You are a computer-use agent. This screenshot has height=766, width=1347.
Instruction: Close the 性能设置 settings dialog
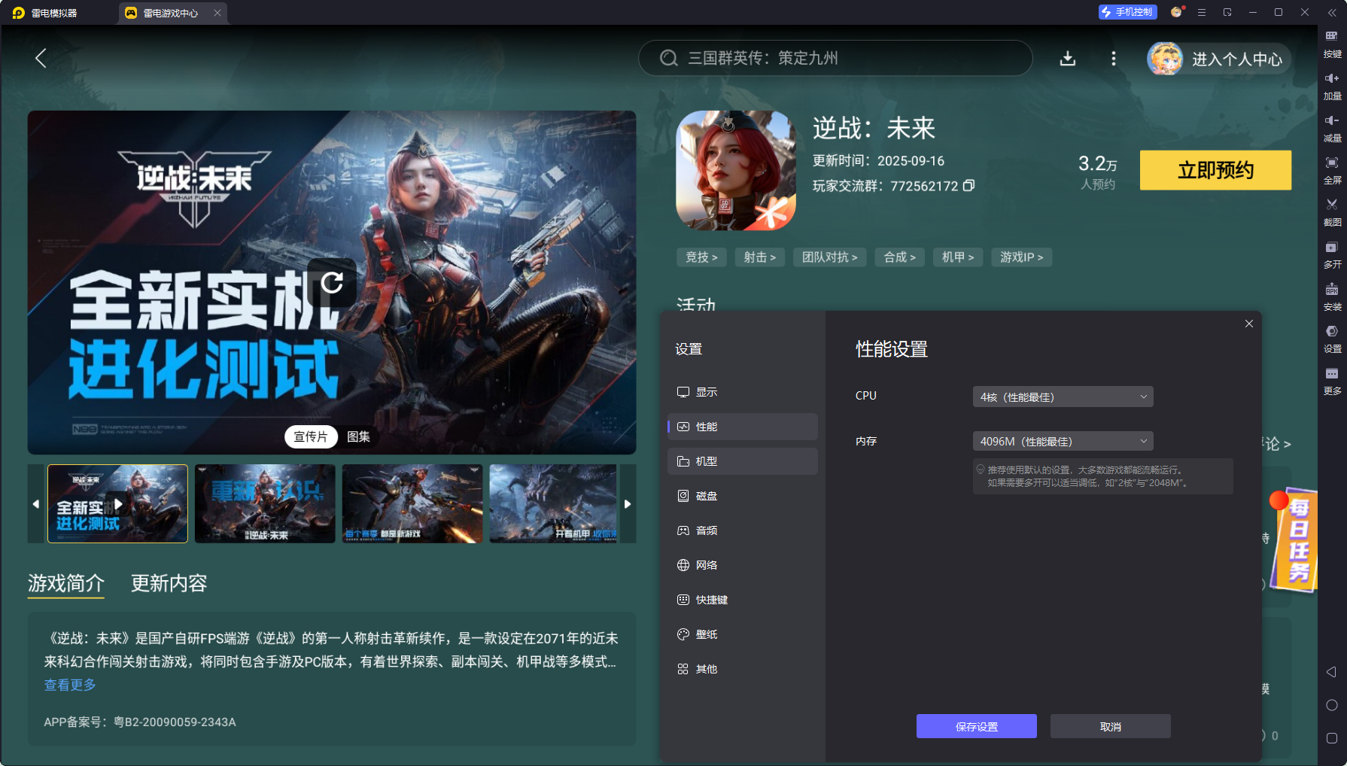[1249, 324]
